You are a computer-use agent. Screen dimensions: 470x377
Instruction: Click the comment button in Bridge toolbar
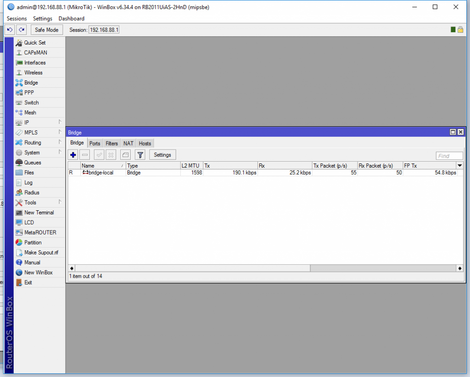(x=125, y=155)
